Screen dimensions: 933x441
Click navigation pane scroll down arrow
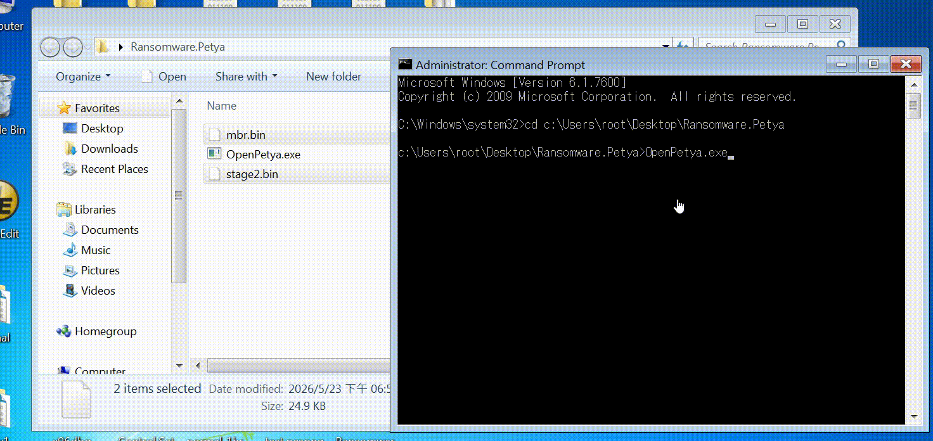(x=179, y=366)
